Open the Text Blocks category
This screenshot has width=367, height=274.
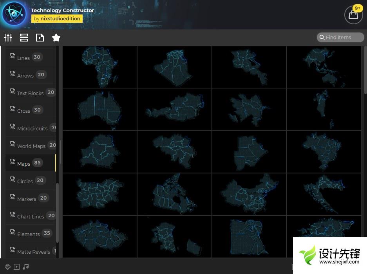[30, 93]
